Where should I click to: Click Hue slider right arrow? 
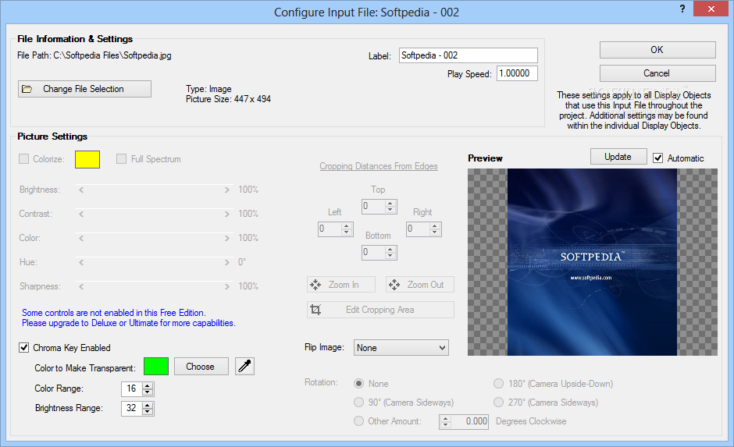point(227,262)
